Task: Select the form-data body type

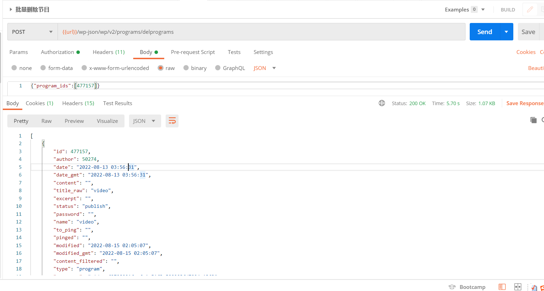Action: point(43,68)
